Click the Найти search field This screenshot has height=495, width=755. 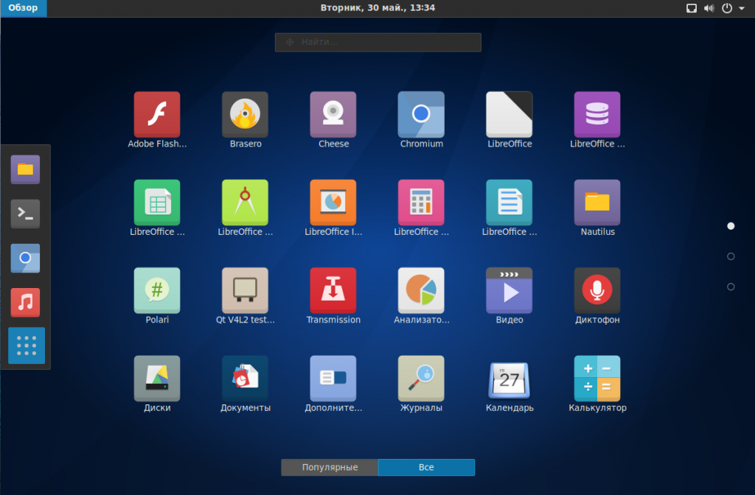click(378, 42)
